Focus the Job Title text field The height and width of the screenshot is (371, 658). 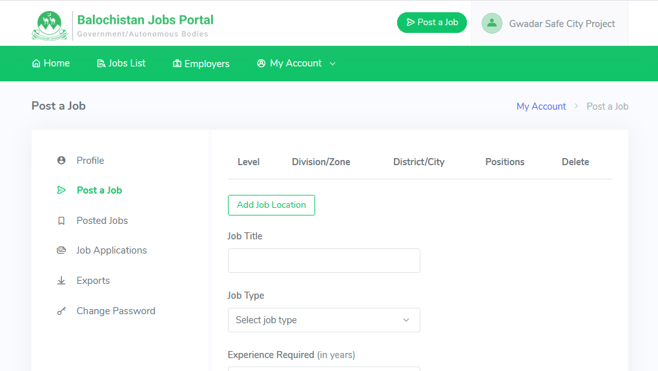tap(324, 261)
